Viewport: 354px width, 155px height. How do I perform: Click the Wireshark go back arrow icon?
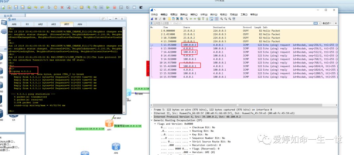[x=191, y=19]
